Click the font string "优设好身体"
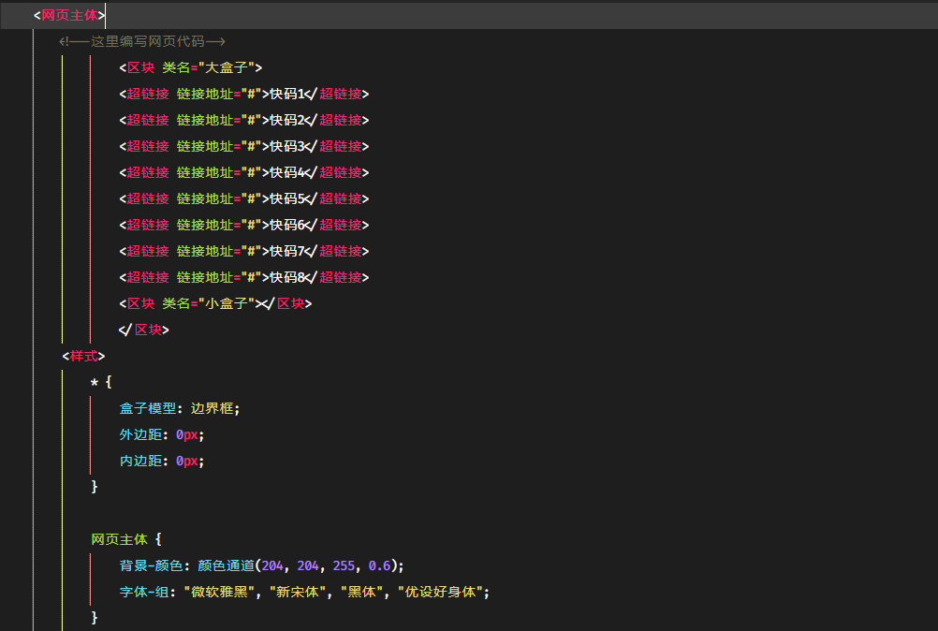 tap(440, 592)
